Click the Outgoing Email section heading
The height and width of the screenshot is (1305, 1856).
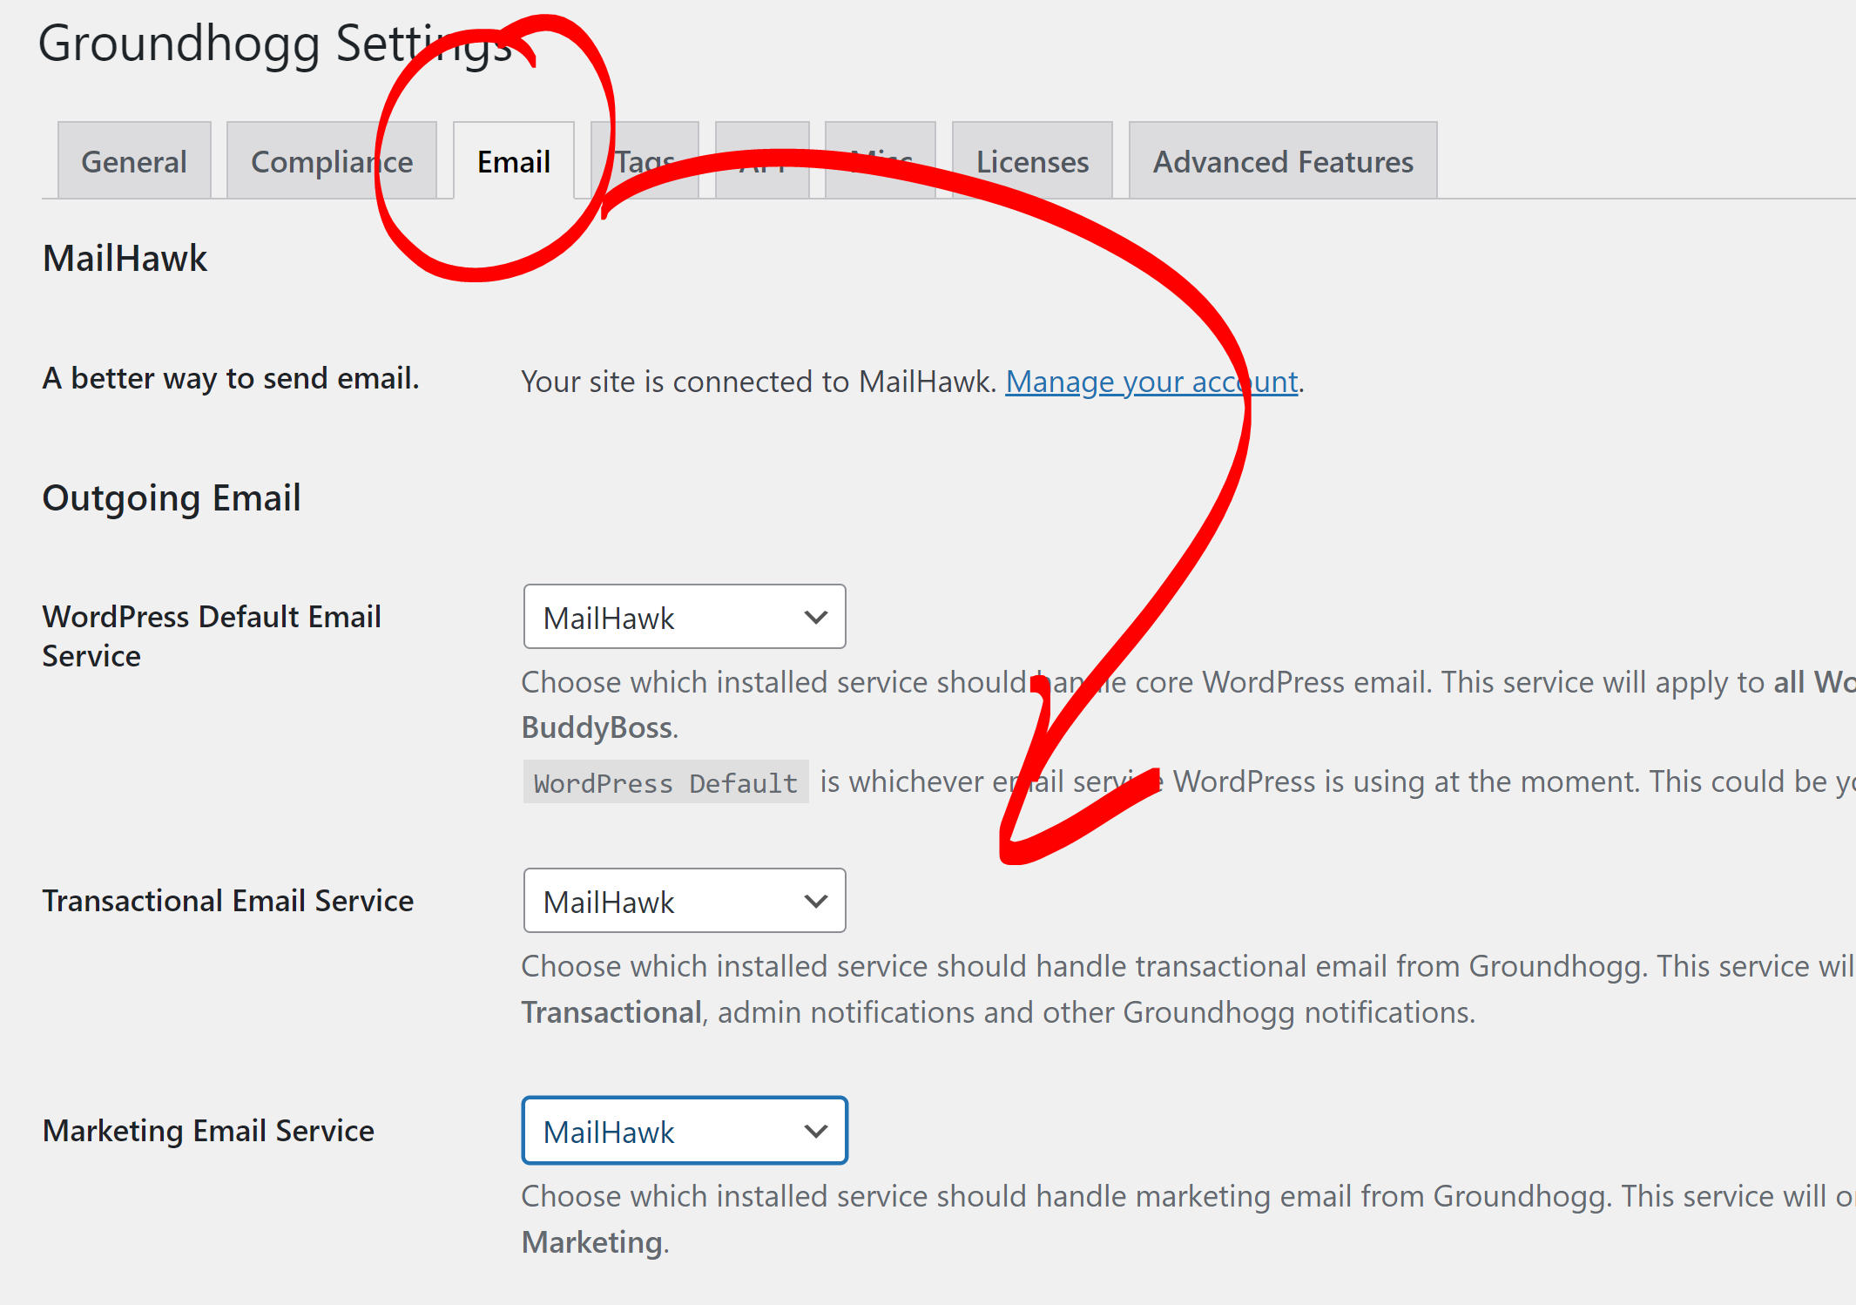[172, 498]
